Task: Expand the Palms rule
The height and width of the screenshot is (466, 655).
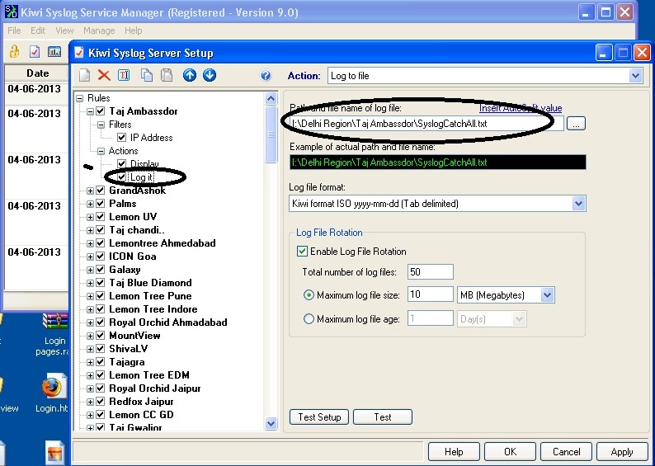Action: (90, 205)
